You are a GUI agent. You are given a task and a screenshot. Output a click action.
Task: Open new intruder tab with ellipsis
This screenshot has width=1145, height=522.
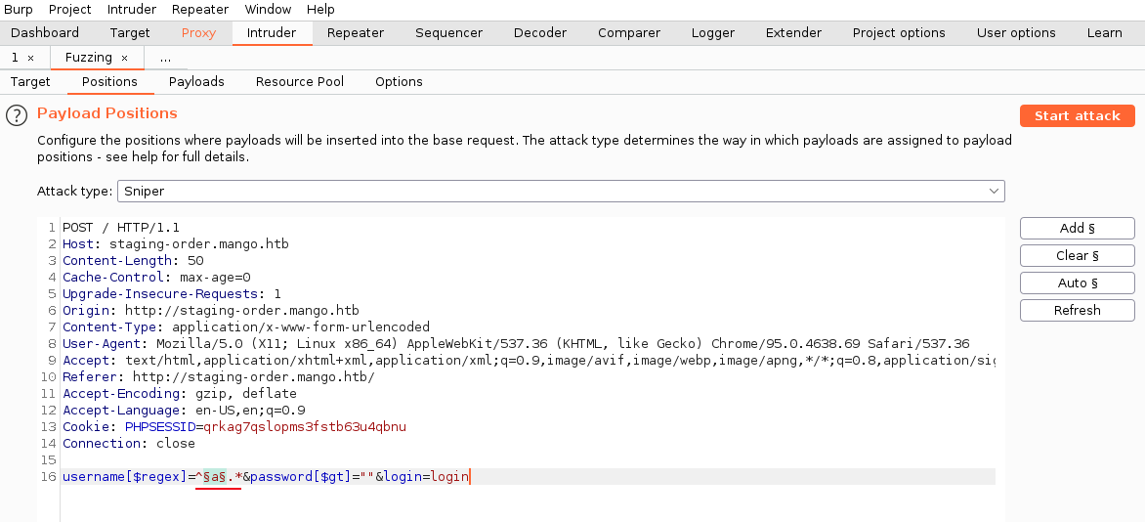(165, 58)
